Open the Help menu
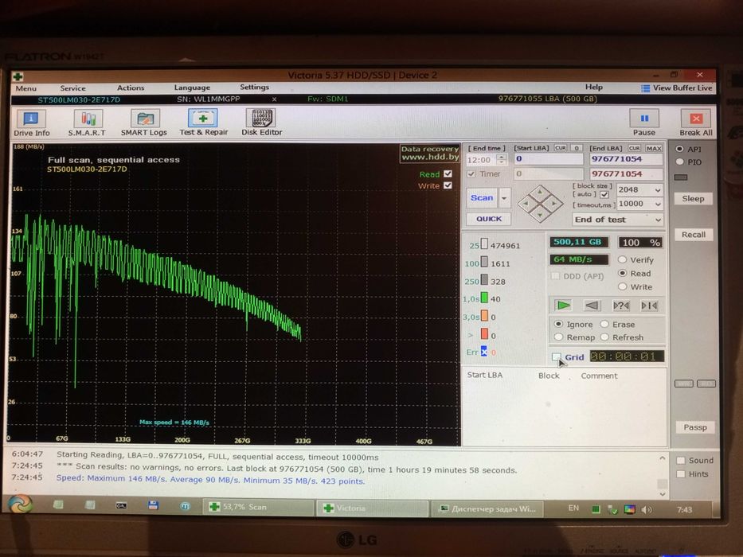 coord(594,88)
